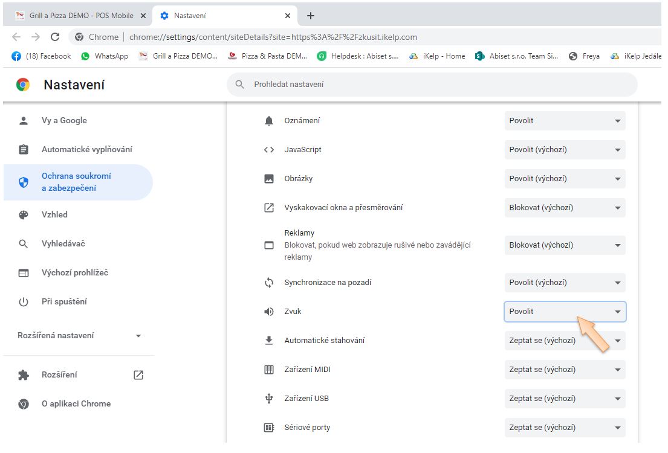This screenshot has height=453, width=668.
Task: Open dropdown for Vyskakovací okna a přesměrování
Action: (x=565, y=208)
